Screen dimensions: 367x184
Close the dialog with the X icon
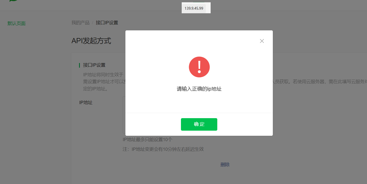[262, 41]
